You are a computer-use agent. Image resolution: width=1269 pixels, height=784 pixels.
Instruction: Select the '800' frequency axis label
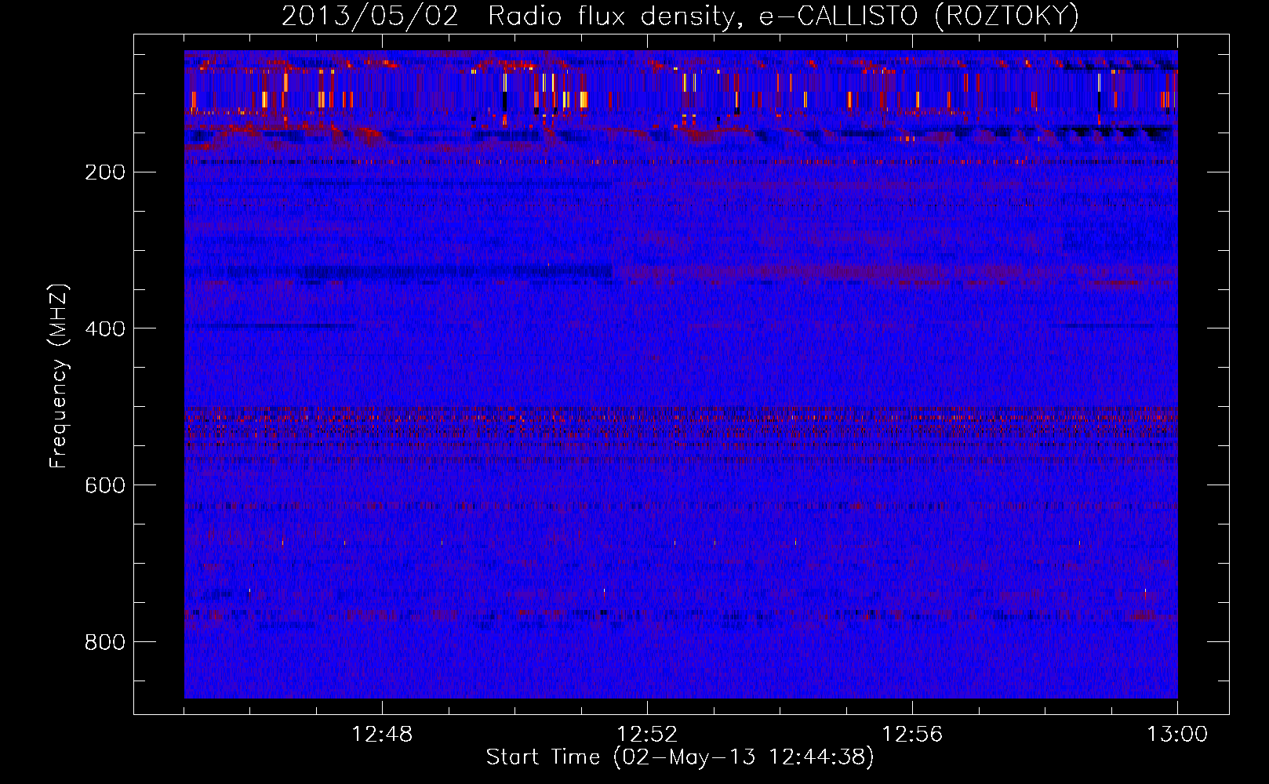click(x=105, y=643)
